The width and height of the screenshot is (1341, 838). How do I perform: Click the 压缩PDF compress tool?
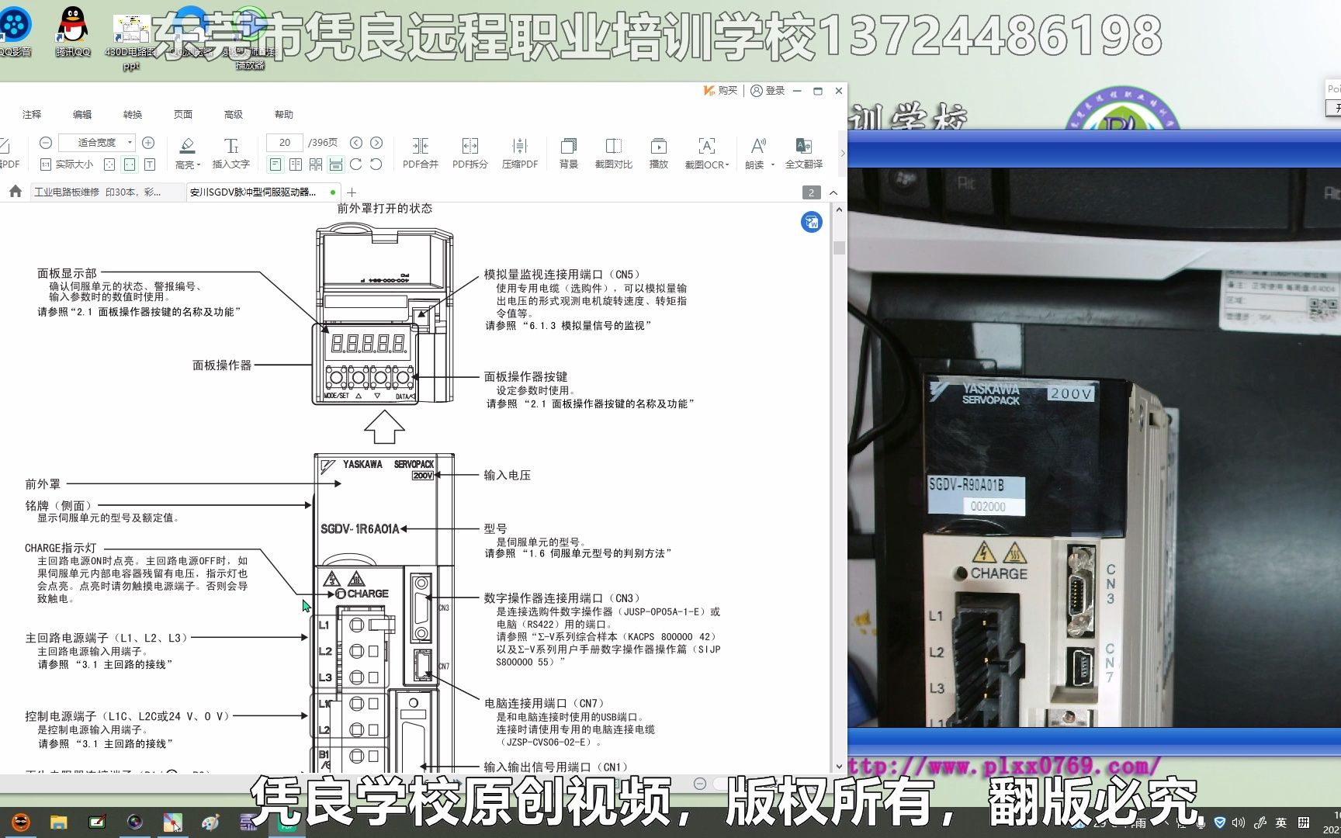(x=520, y=152)
